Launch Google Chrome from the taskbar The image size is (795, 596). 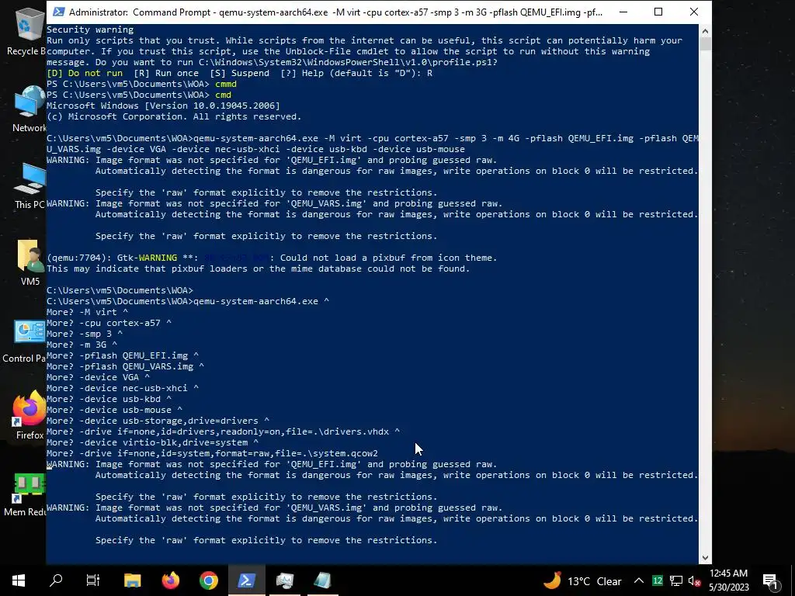tap(208, 580)
